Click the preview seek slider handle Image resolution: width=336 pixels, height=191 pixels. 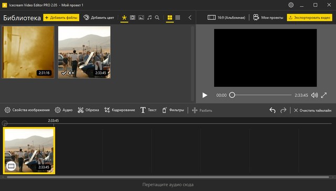coord(232,95)
